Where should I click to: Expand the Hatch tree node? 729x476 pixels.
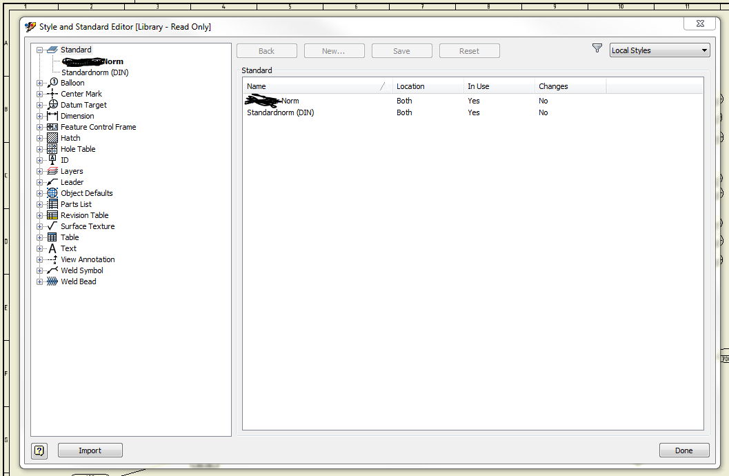(x=39, y=138)
